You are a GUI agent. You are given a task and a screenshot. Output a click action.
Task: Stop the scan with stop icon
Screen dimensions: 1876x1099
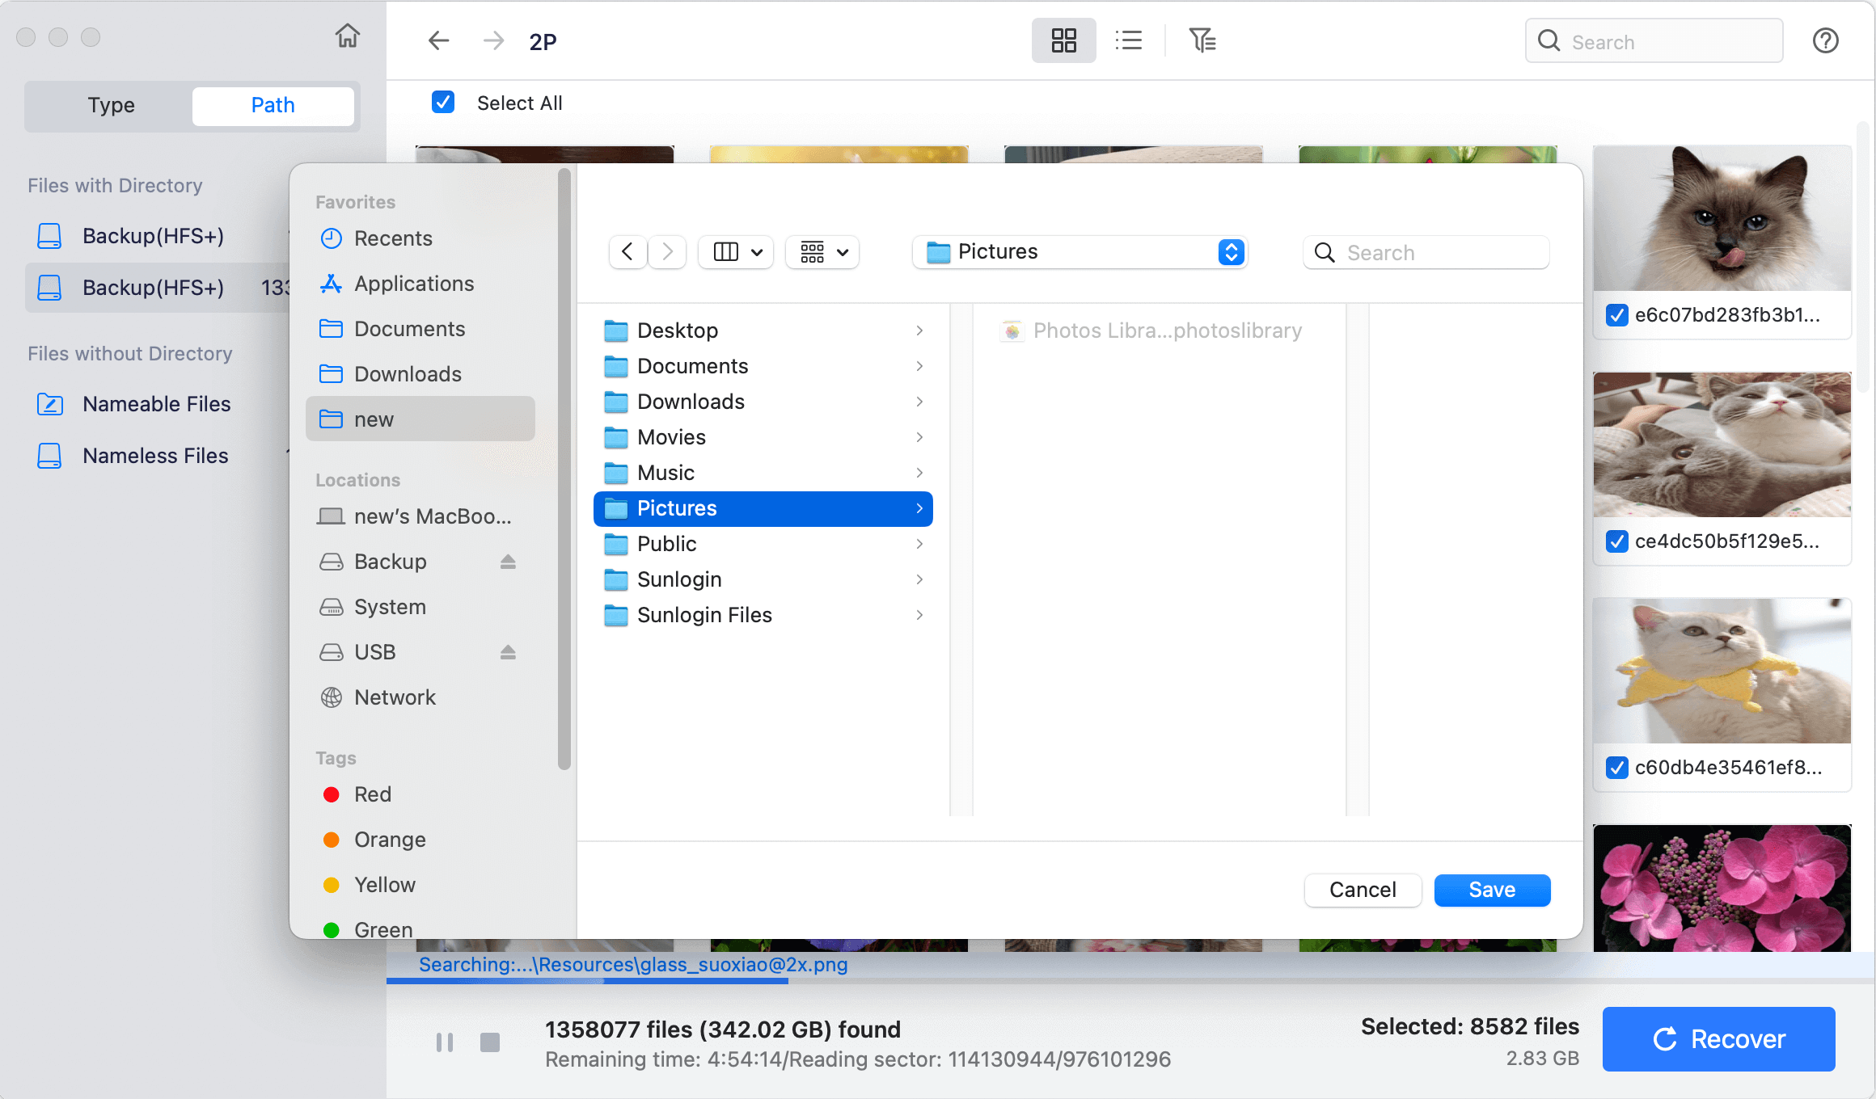click(490, 1042)
